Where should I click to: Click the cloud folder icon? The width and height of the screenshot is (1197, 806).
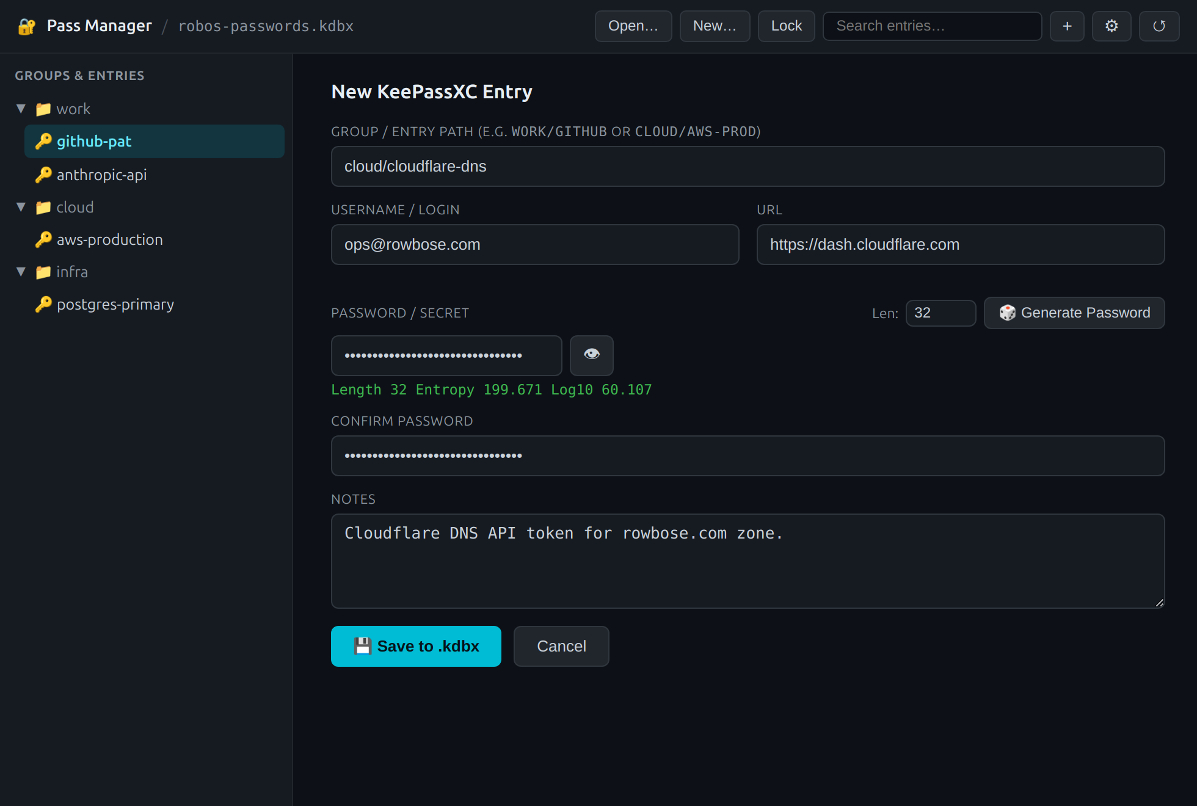coord(43,208)
